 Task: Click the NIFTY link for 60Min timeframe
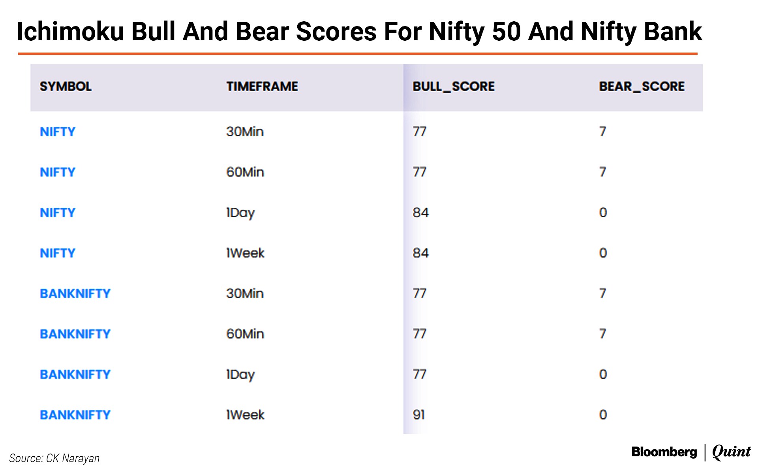(58, 172)
